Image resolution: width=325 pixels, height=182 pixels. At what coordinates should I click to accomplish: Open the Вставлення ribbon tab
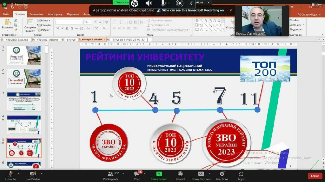(36, 14)
